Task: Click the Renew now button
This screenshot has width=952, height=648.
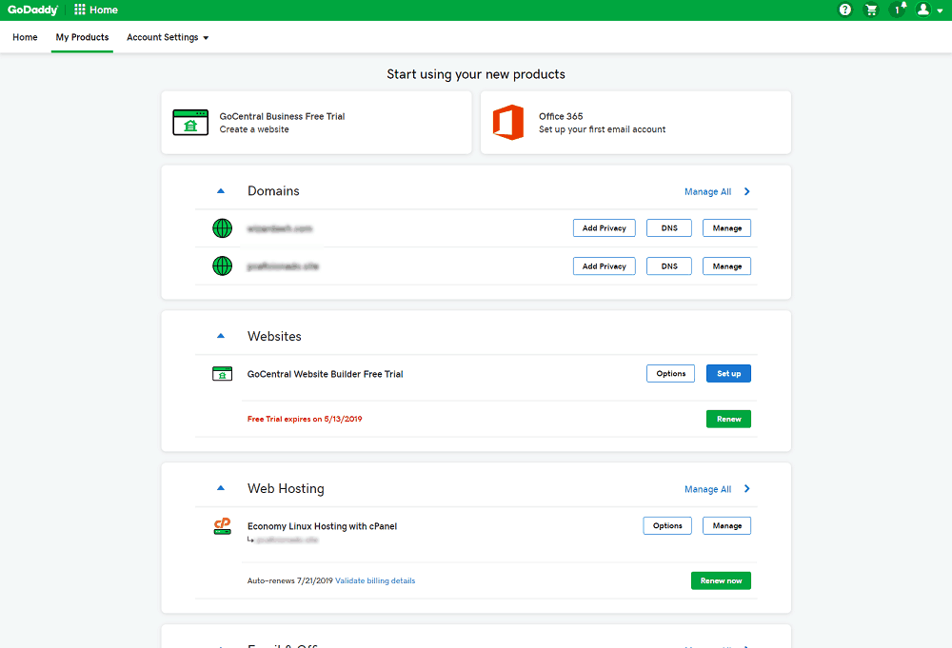Action: [x=721, y=580]
